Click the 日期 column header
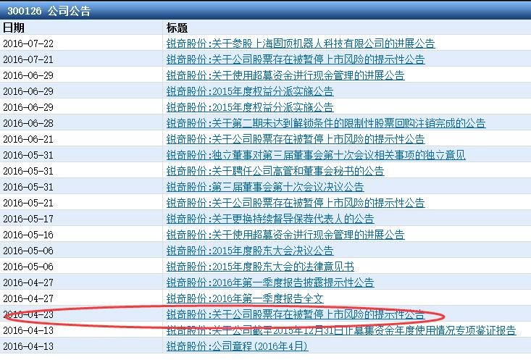Viewport: 531px width, 360px height. [x=14, y=28]
